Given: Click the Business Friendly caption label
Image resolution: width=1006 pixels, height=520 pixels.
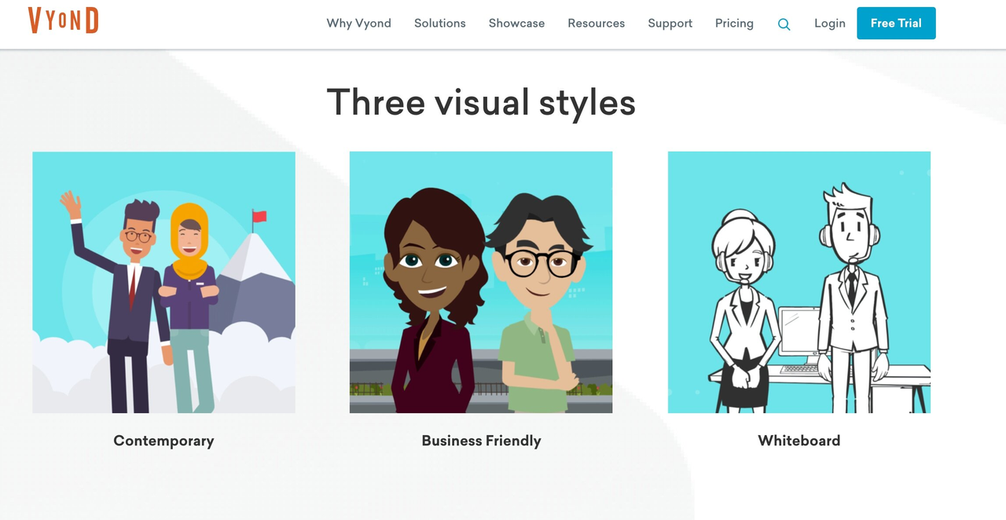Looking at the screenshot, I should pyautogui.click(x=481, y=441).
